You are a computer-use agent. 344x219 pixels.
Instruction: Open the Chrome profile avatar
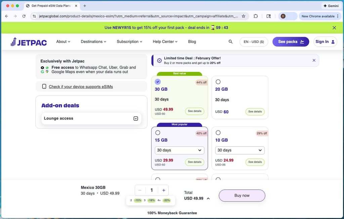coord(283,16)
